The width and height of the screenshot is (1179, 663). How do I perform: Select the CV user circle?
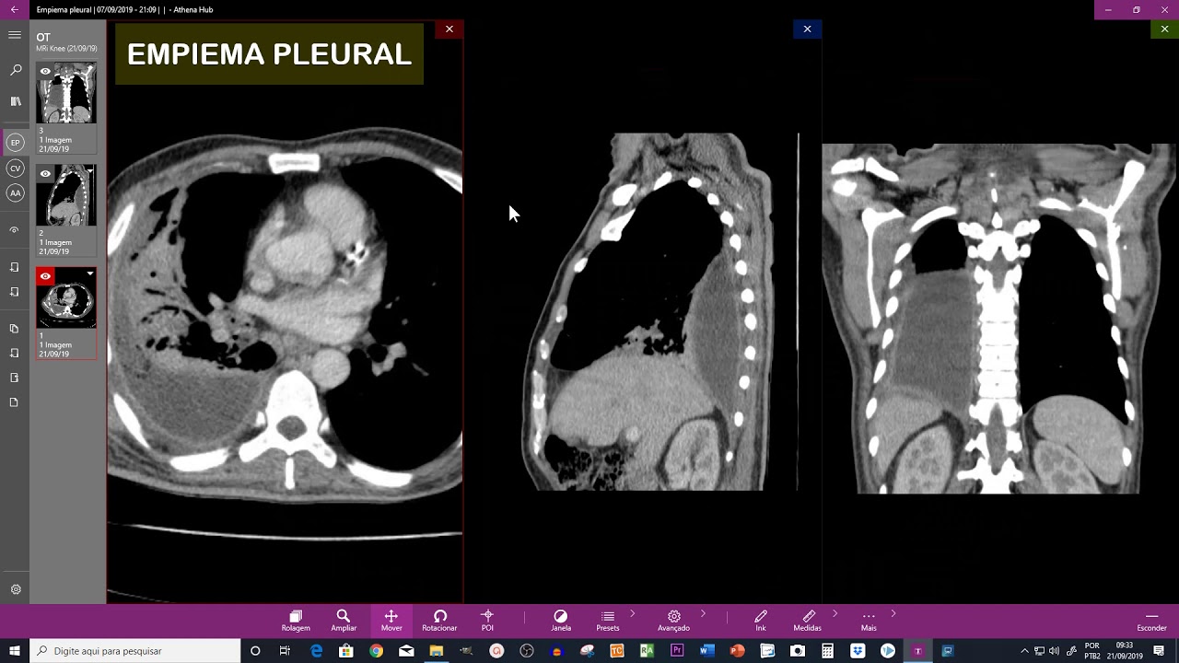[15, 169]
